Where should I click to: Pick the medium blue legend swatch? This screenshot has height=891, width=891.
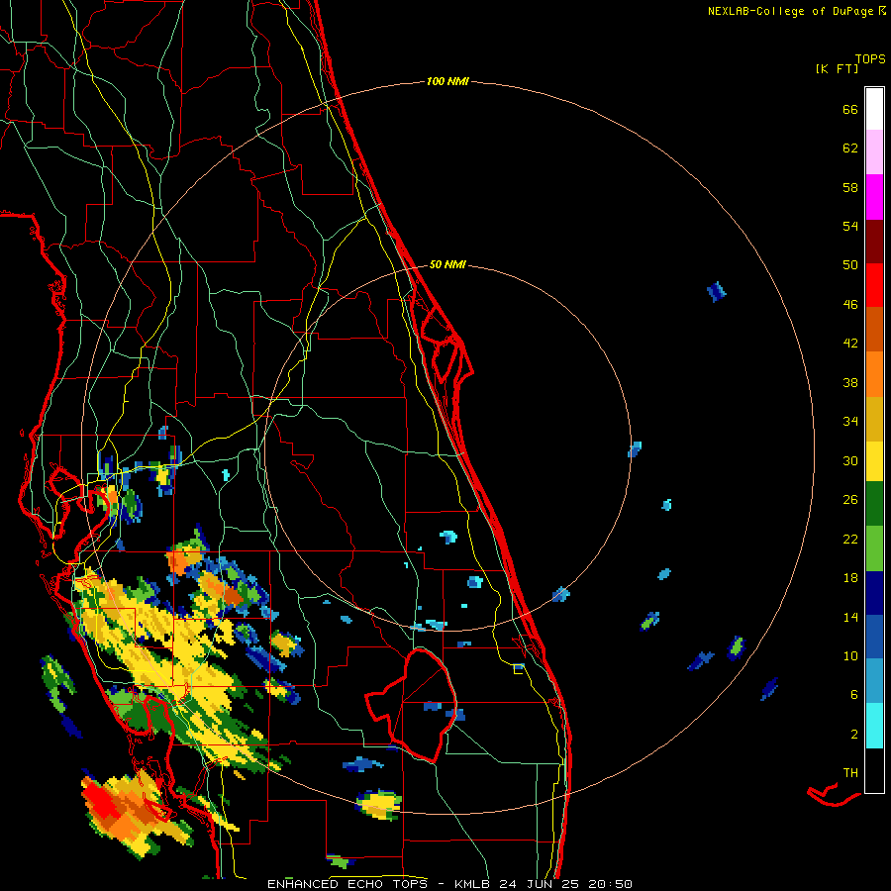coord(874,637)
